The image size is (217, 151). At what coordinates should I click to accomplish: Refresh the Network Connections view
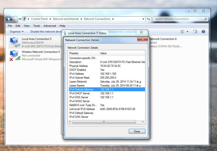(149, 19)
